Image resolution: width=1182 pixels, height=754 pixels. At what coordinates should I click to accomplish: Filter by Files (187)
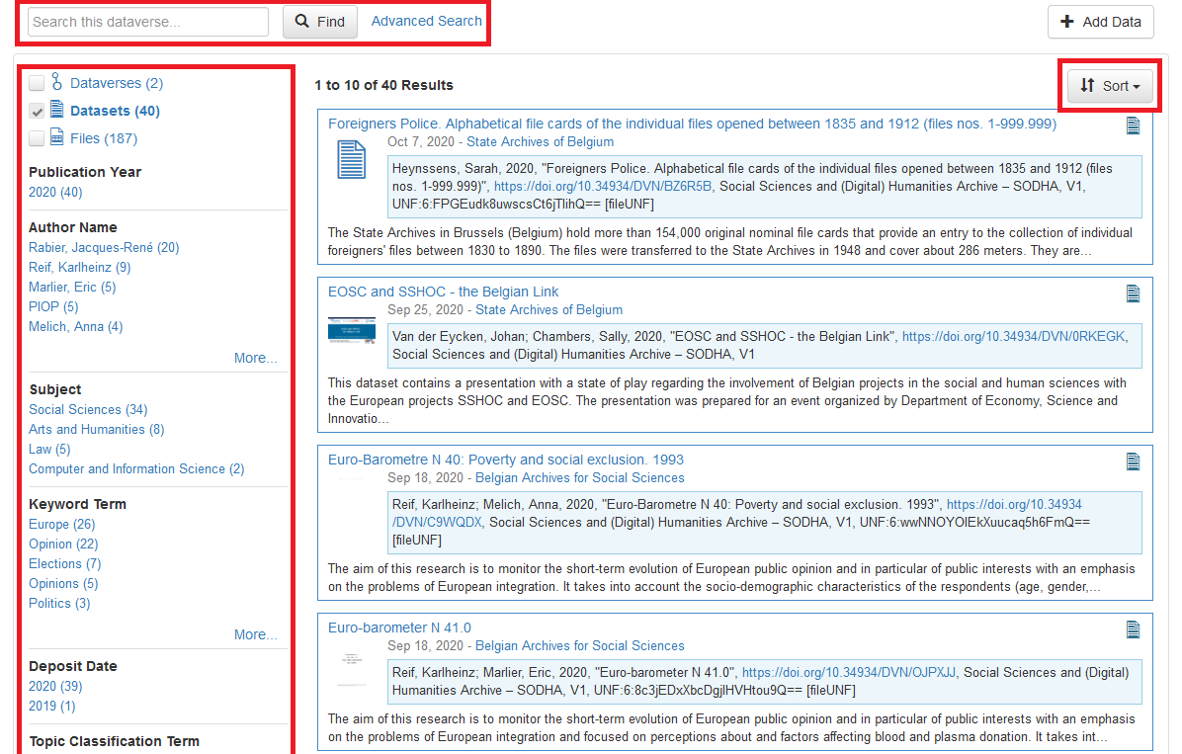click(103, 138)
